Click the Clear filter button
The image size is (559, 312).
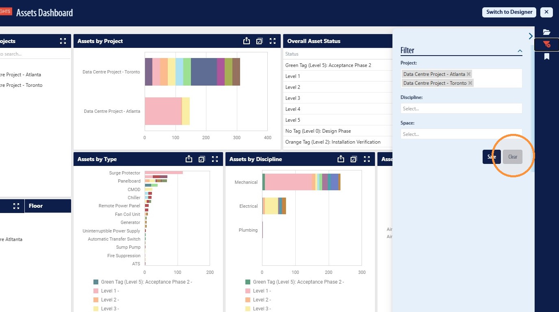(513, 157)
